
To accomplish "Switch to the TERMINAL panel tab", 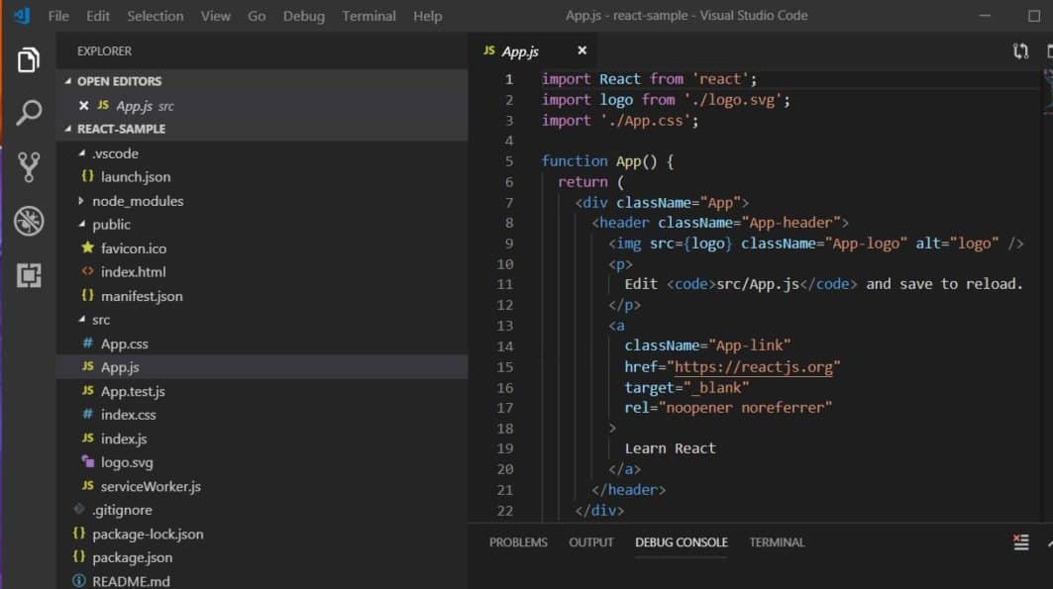I will [777, 542].
